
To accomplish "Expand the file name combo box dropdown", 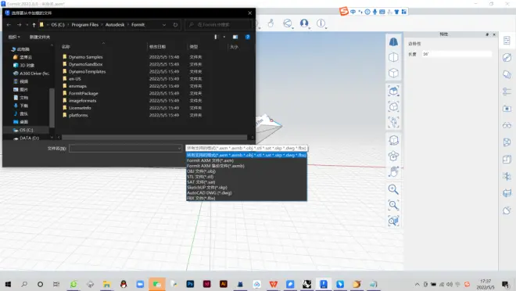I will [179, 149].
